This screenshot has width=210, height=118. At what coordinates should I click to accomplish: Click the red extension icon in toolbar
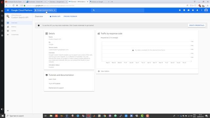tap(200, 6)
